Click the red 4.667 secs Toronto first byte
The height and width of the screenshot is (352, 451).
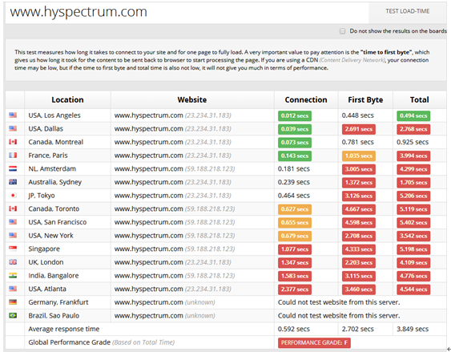point(358,209)
